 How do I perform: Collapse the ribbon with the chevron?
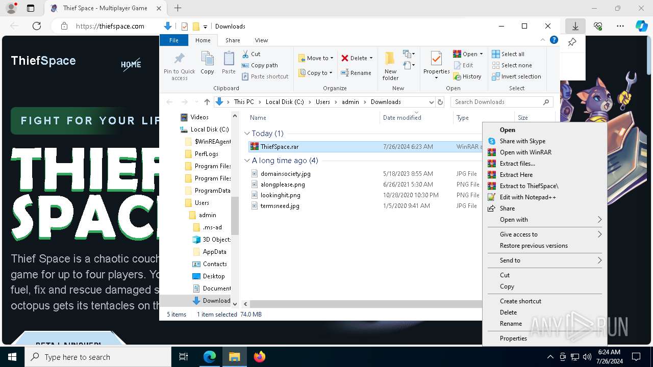pos(543,40)
